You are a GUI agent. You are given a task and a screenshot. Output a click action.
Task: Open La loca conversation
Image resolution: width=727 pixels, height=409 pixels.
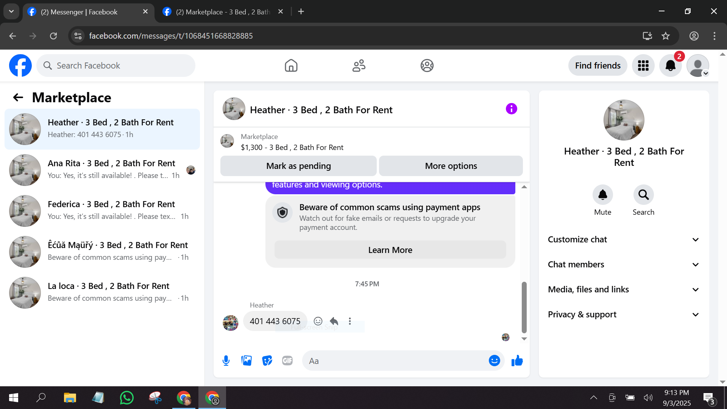(x=102, y=293)
